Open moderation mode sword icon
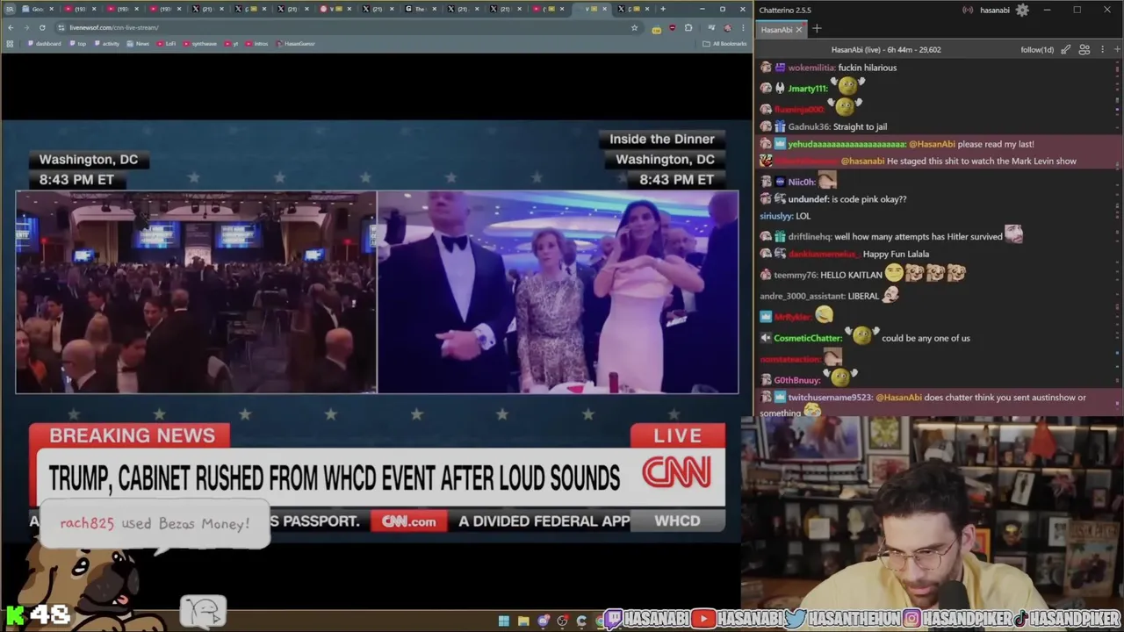This screenshot has width=1124, height=632. click(1065, 50)
